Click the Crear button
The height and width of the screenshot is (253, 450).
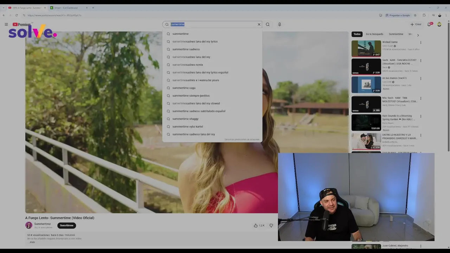(416, 24)
